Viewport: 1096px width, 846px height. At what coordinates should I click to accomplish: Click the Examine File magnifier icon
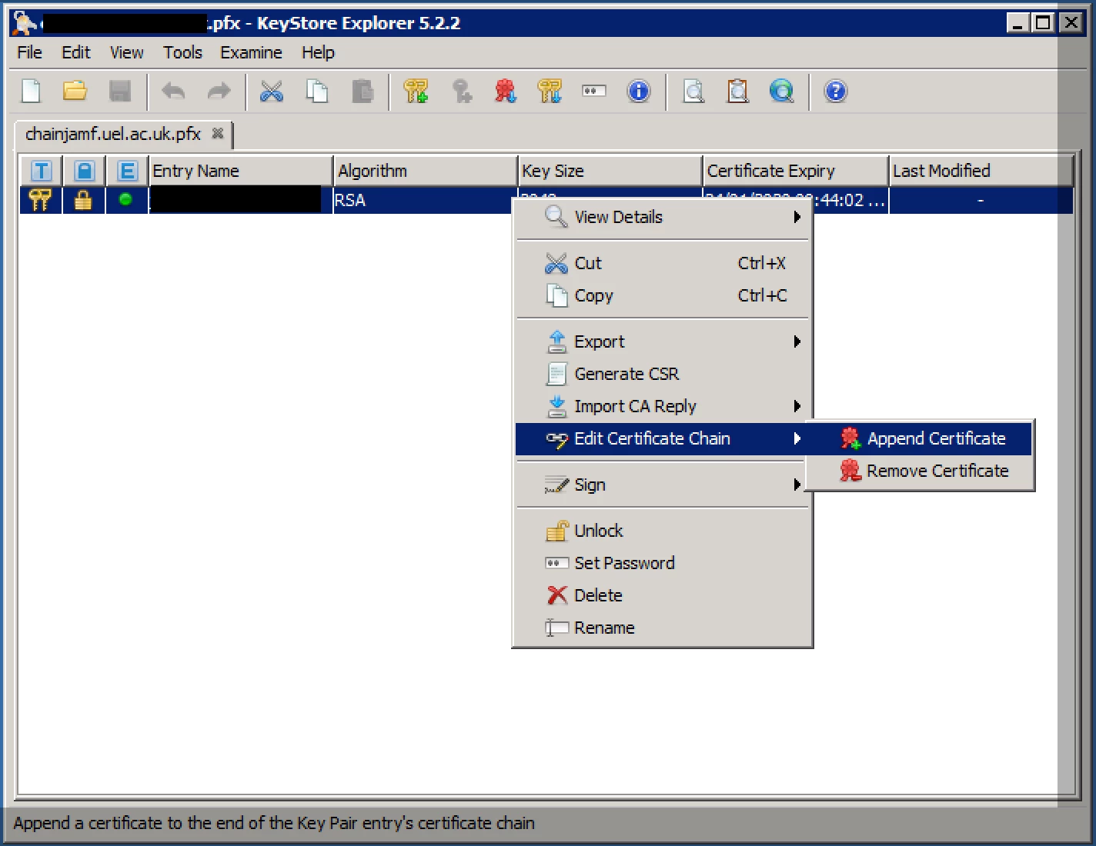point(693,92)
